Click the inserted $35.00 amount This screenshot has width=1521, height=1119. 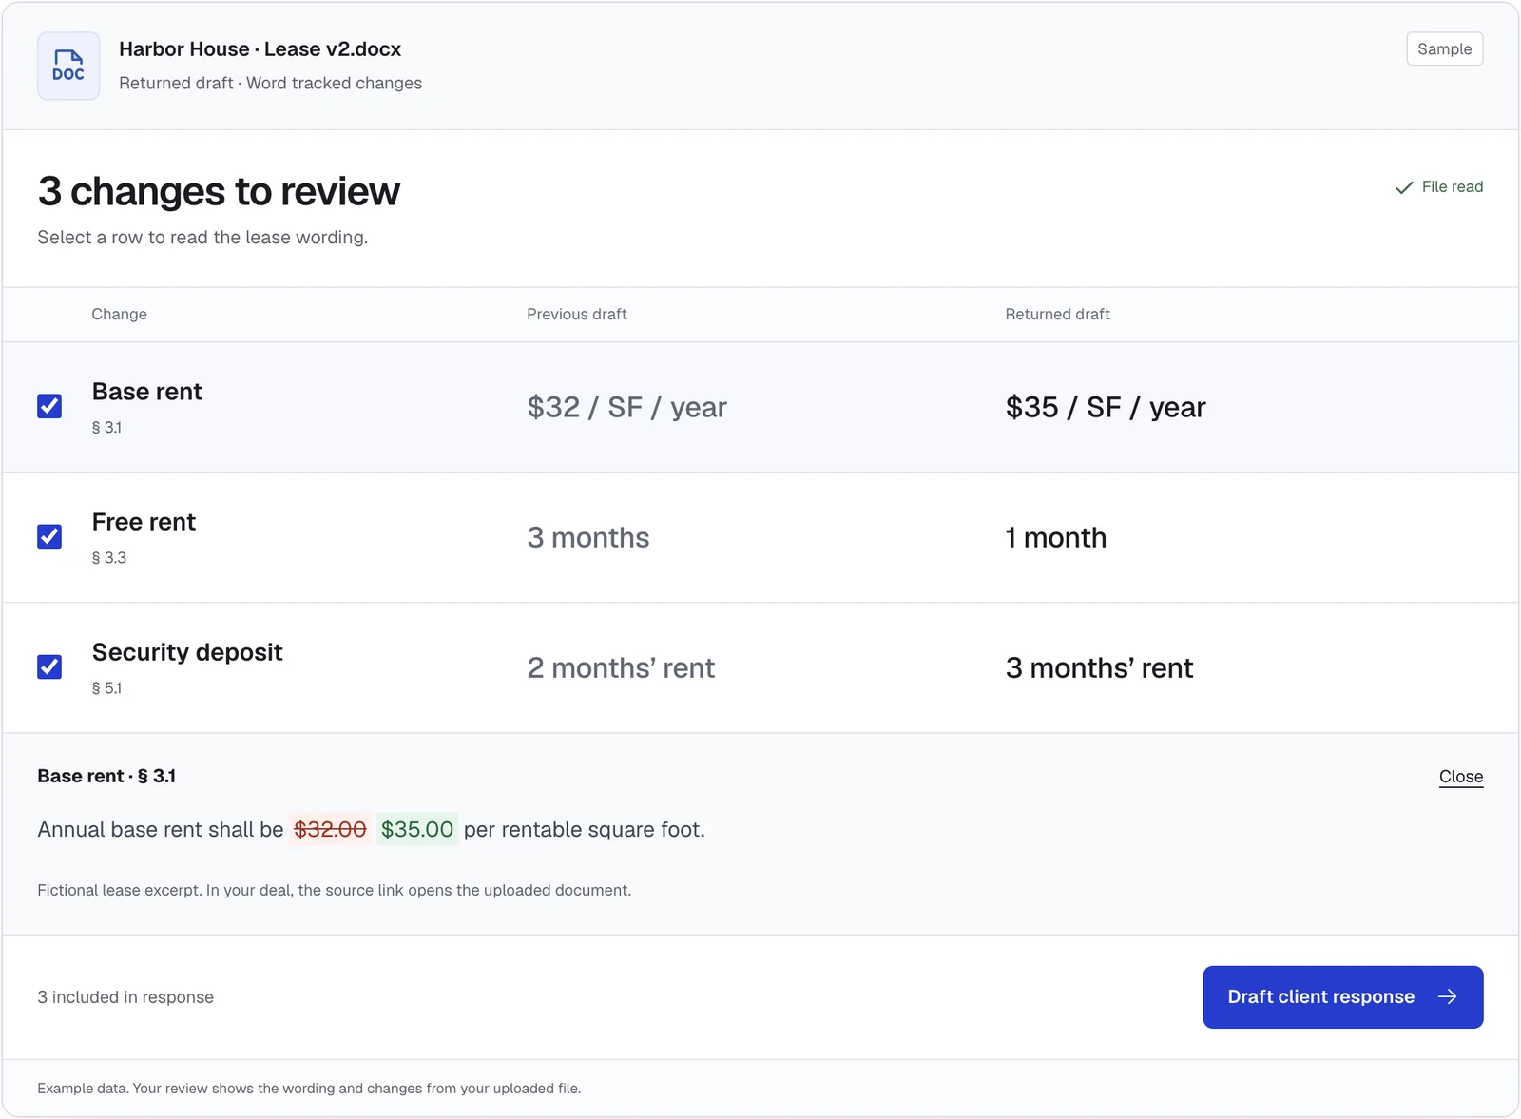(417, 830)
